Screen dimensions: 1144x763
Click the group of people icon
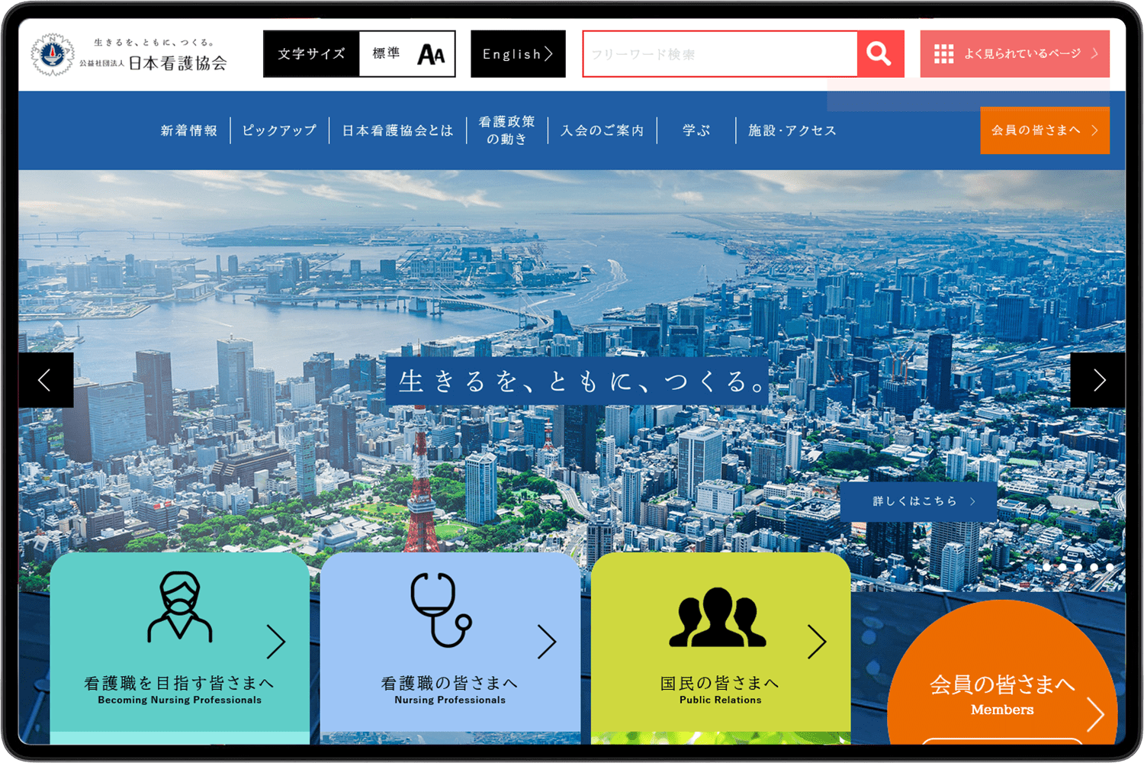(x=717, y=617)
